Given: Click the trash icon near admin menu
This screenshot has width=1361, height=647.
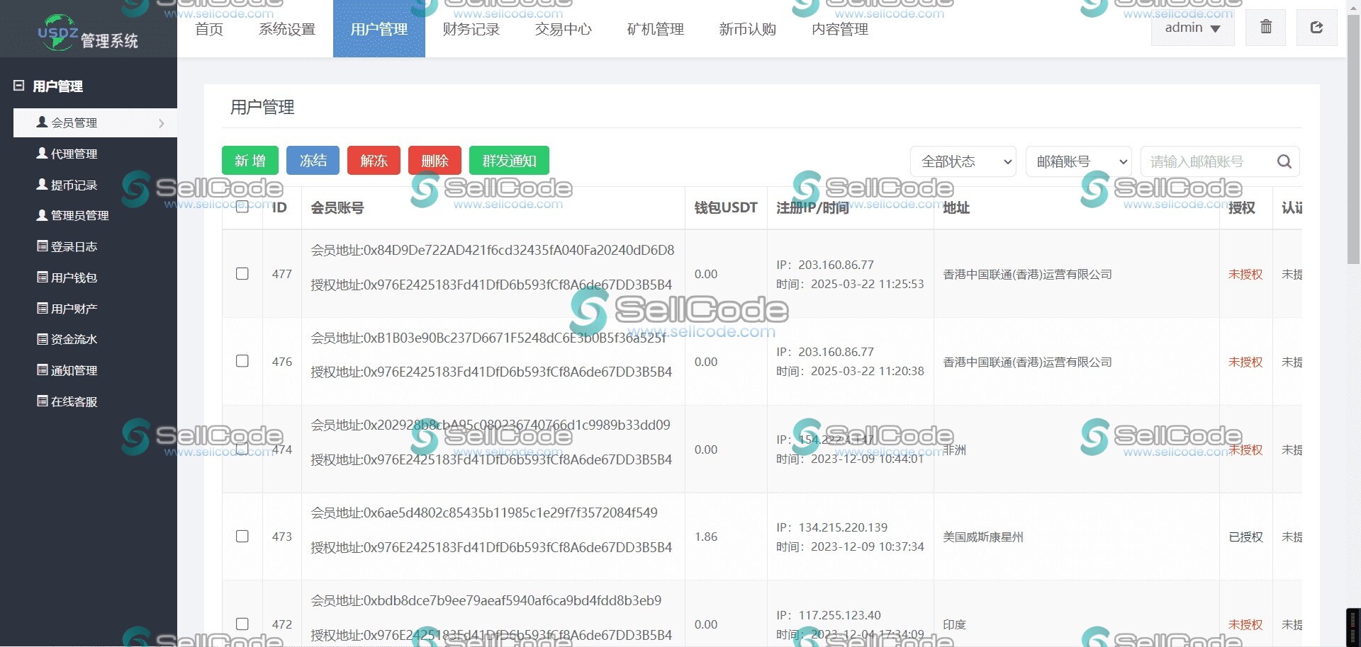Looking at the screenshot, I should pos(1265,27).
